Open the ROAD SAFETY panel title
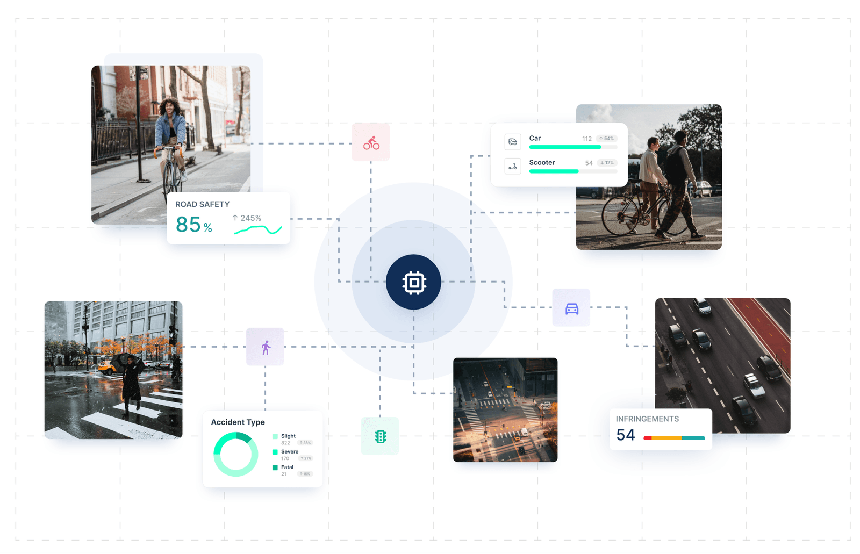 pyautogui.click(x=203, y=204)
